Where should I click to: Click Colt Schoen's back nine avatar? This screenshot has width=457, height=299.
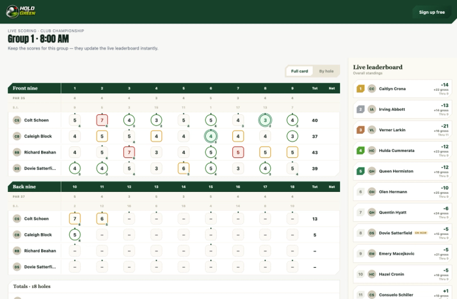pos(17,219)
